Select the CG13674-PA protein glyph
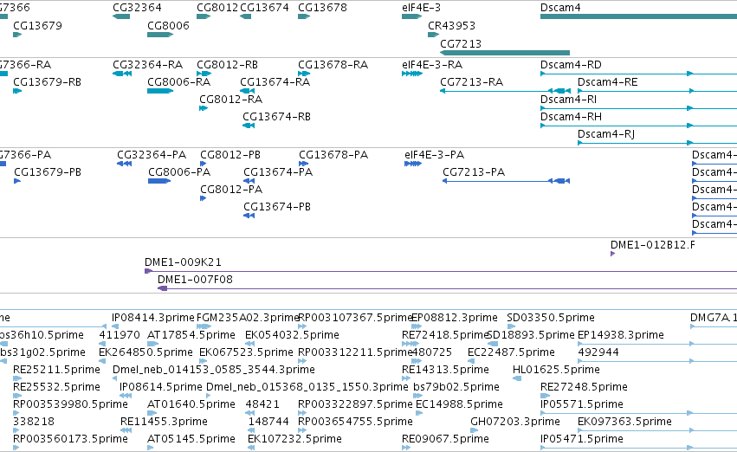 (249, 181)
